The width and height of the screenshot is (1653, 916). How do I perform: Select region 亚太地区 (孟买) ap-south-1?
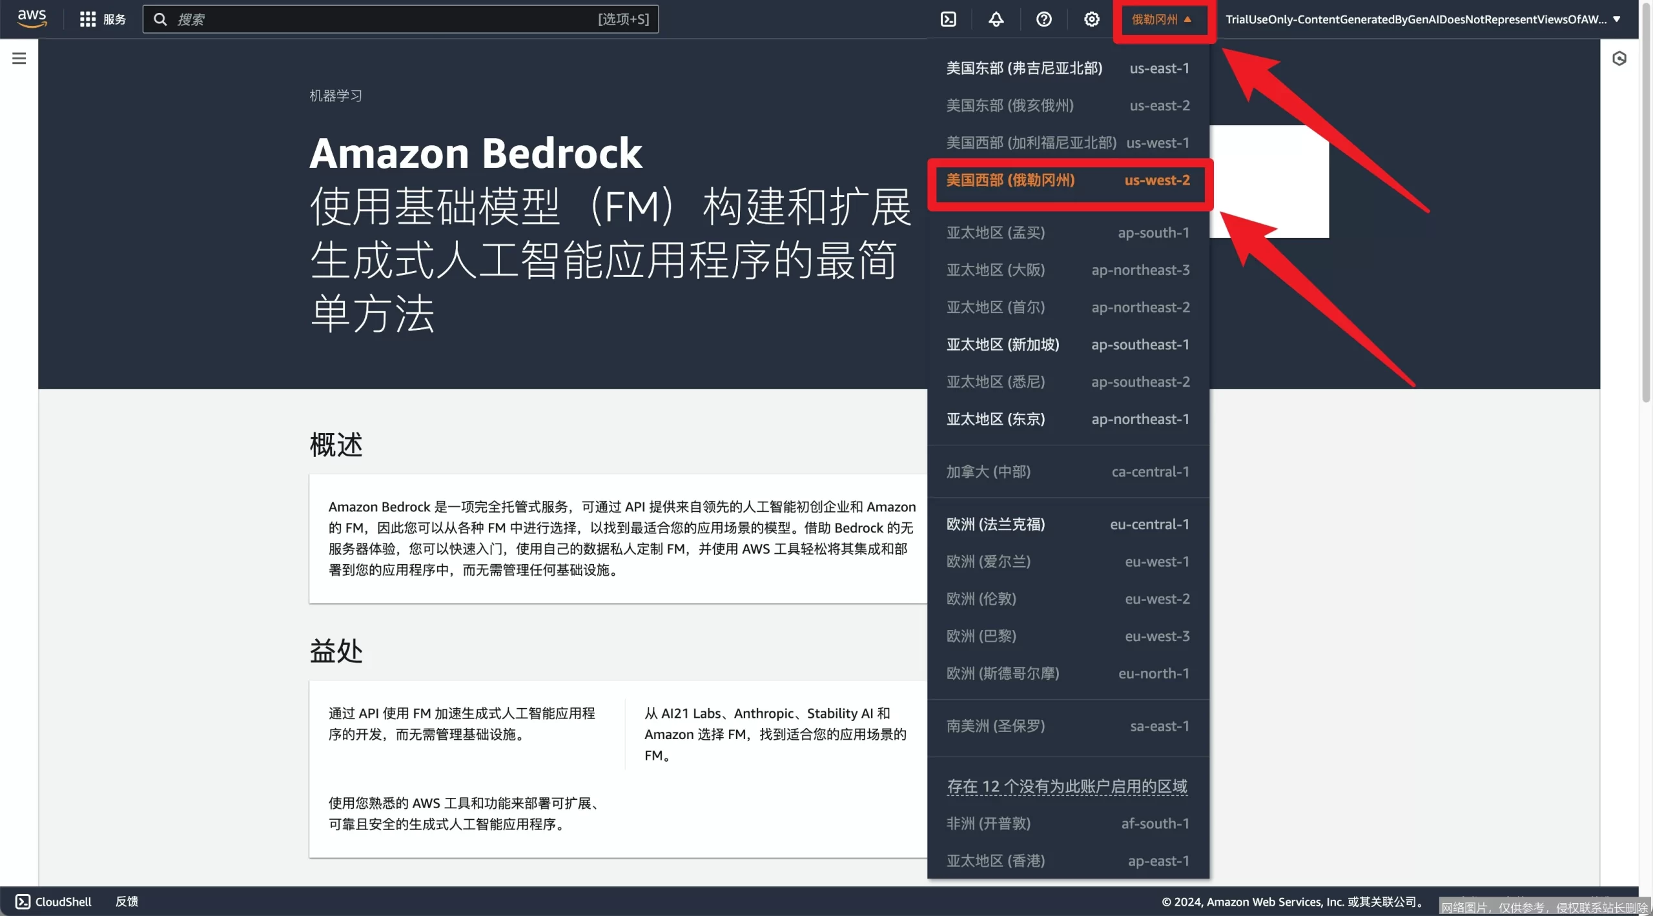coord(1068,233)
